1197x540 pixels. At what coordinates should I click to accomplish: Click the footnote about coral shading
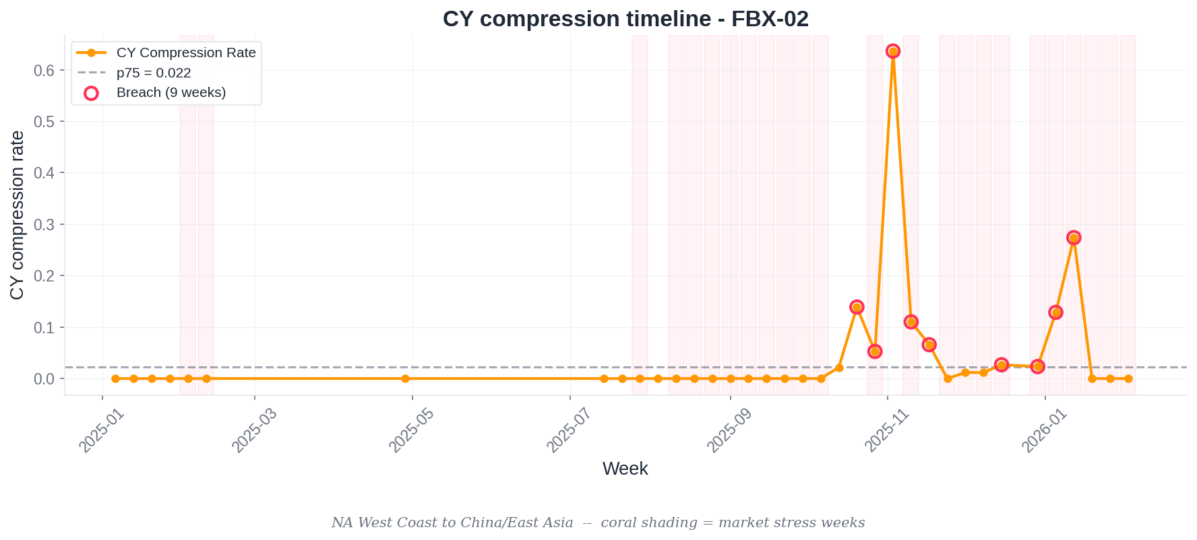[x=598, y=522]
